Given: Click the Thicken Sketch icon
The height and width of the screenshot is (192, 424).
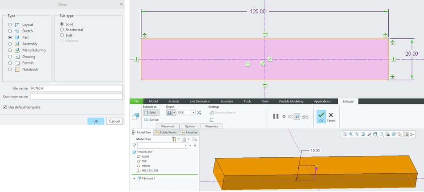Looking at the screenshot, I should pos(212,120).
